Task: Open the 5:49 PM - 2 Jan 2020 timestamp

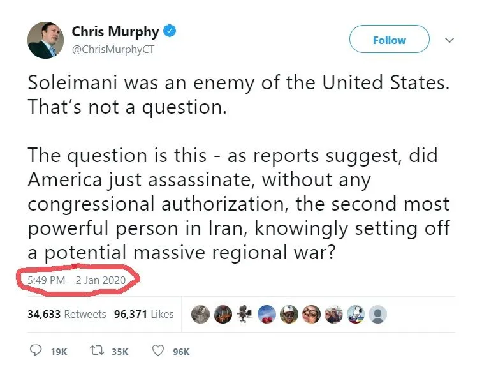Action: 77,280
